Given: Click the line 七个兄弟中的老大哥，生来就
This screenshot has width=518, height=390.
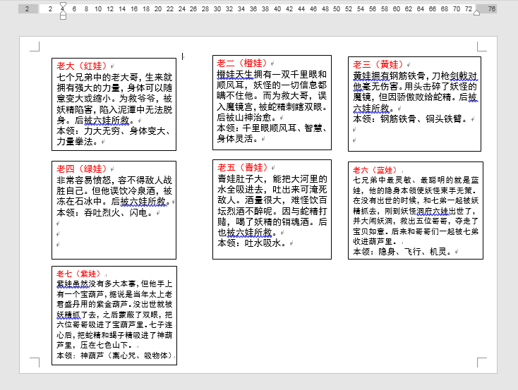Looking at the screenshot, I should tap(114, 78).
